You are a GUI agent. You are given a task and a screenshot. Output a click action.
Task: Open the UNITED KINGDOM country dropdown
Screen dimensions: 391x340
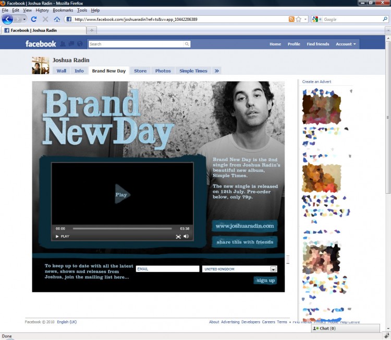(273, 269)
